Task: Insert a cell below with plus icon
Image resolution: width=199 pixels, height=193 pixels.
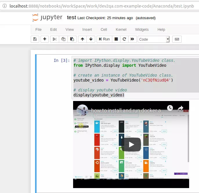Action: 45,39
